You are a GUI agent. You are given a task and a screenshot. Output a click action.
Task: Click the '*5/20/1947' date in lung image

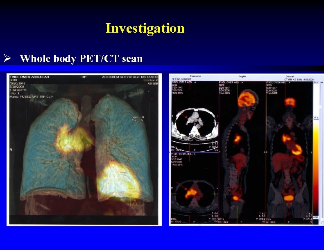17,83
